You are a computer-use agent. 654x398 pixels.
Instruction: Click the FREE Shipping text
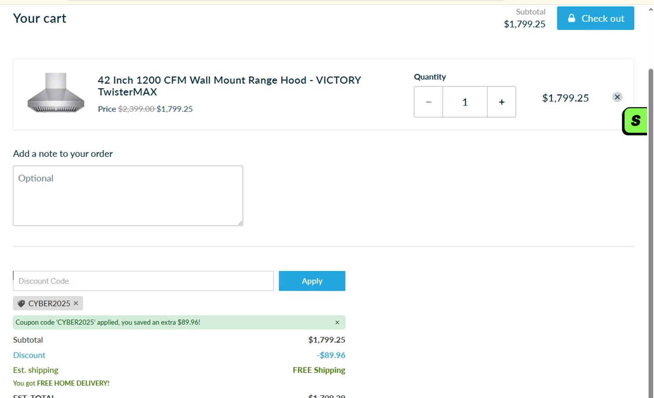tap(319, 370)
